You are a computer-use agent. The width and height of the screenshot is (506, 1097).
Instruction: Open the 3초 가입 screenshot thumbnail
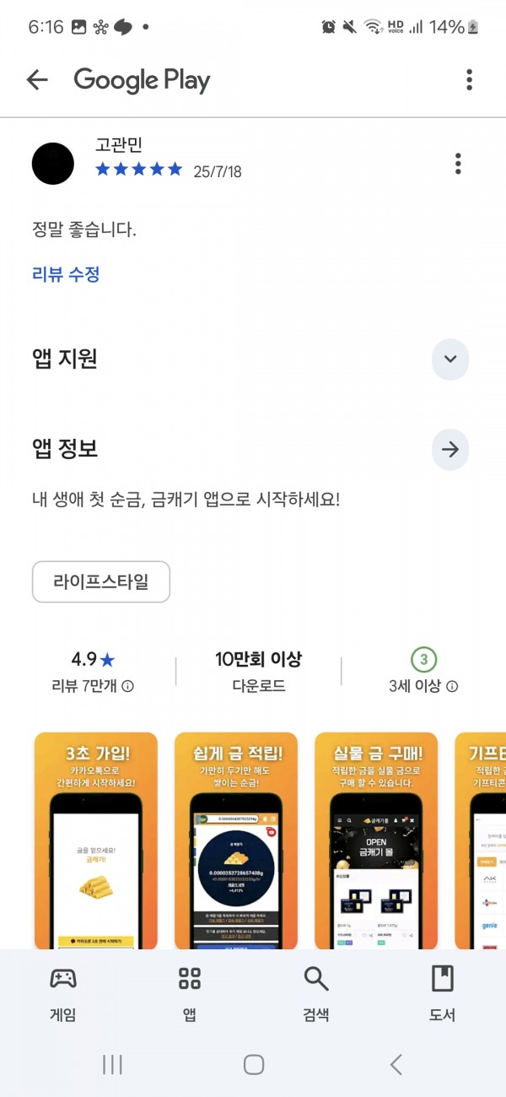point(96,840)
